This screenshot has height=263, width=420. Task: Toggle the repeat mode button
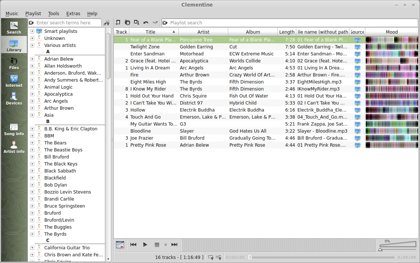coord(211,257)
